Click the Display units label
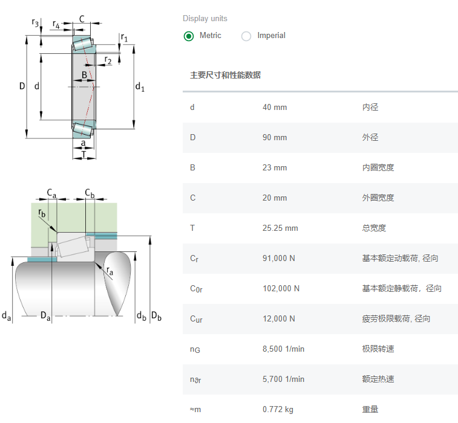The width and height of the screenshot is (458, 423). [205, 19]
